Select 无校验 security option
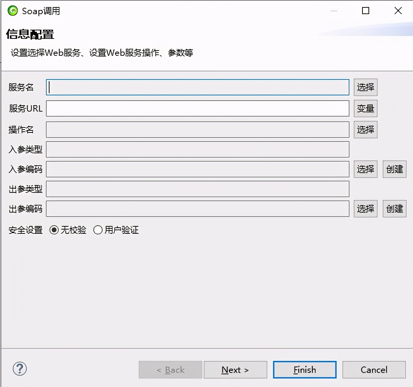413x387 pixels. click(x=54, y=230)
